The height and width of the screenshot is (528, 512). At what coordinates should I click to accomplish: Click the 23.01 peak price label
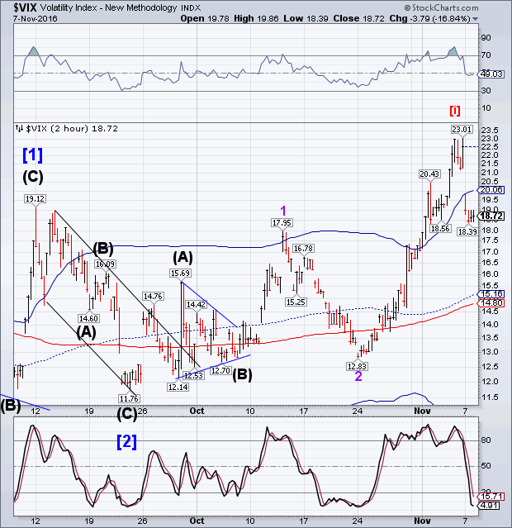point(462,129)
